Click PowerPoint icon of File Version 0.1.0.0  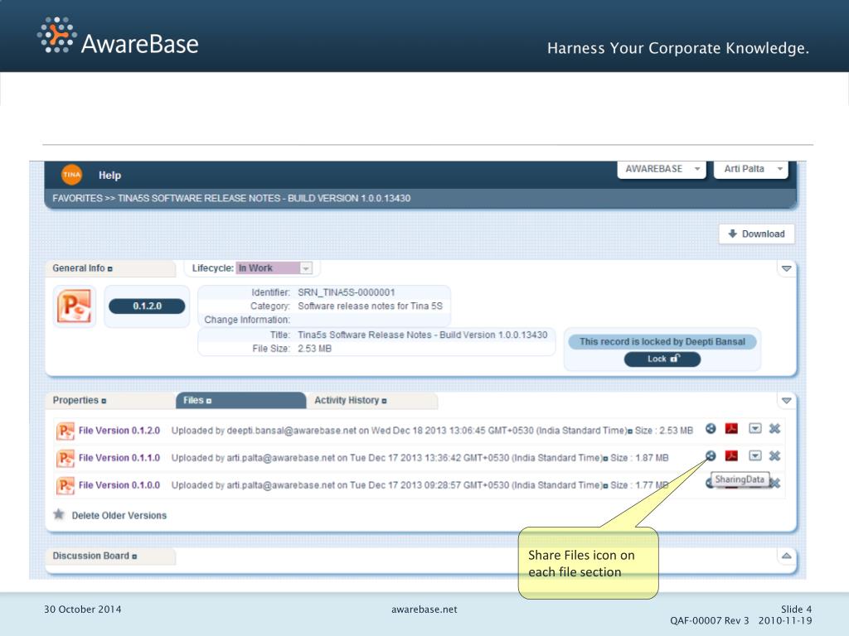click(x=65, y=485)
